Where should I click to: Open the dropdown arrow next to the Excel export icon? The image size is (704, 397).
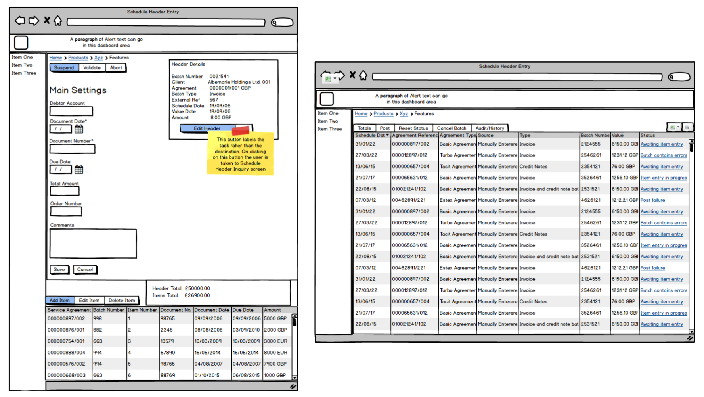pyautogui.click(x=678, y=127)
